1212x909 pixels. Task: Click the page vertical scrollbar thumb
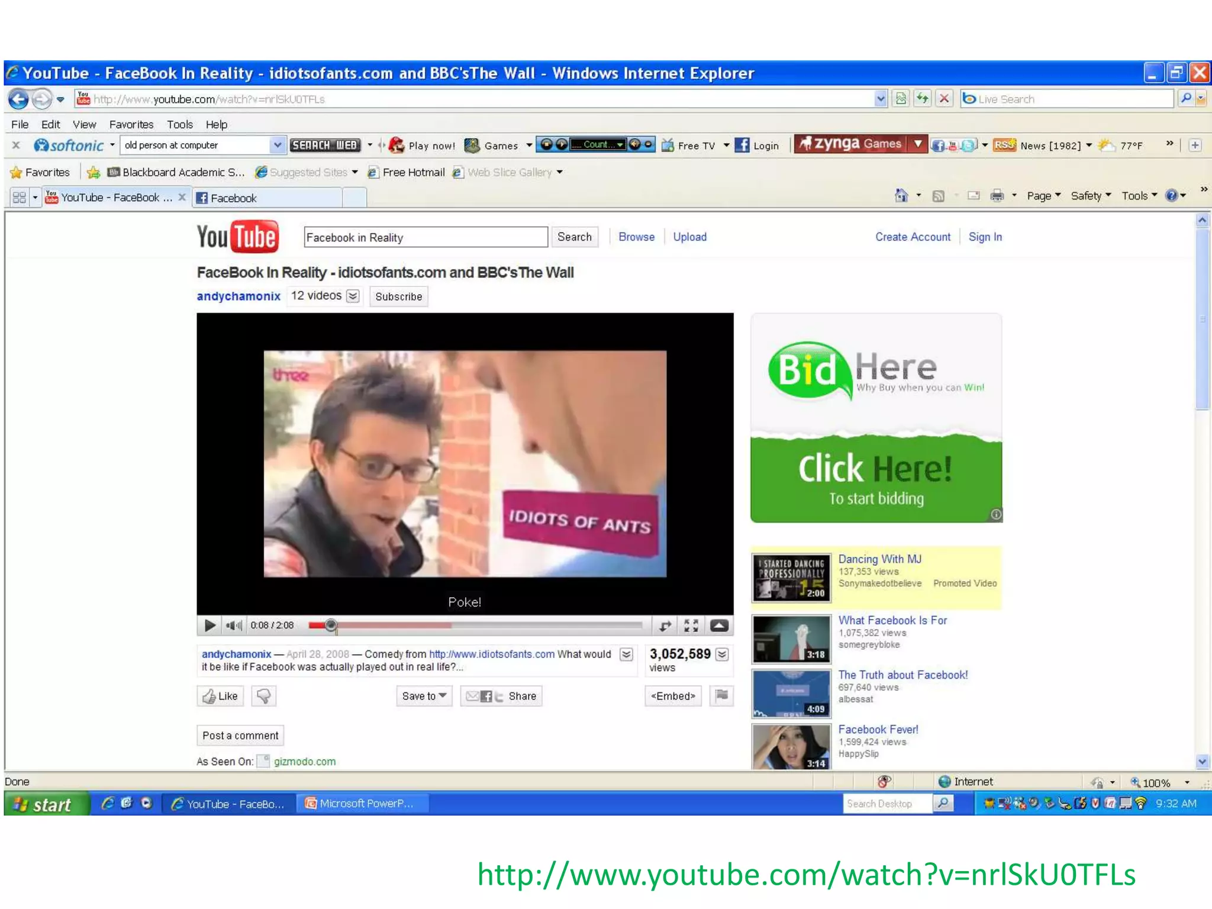point(1201,320)
